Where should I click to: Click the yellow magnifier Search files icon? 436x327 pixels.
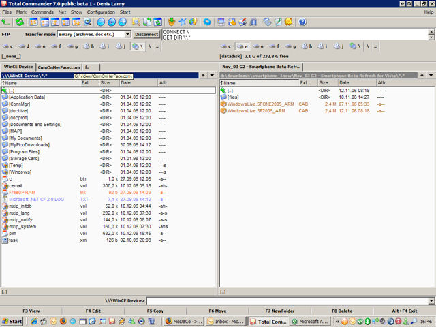point(136,22)
